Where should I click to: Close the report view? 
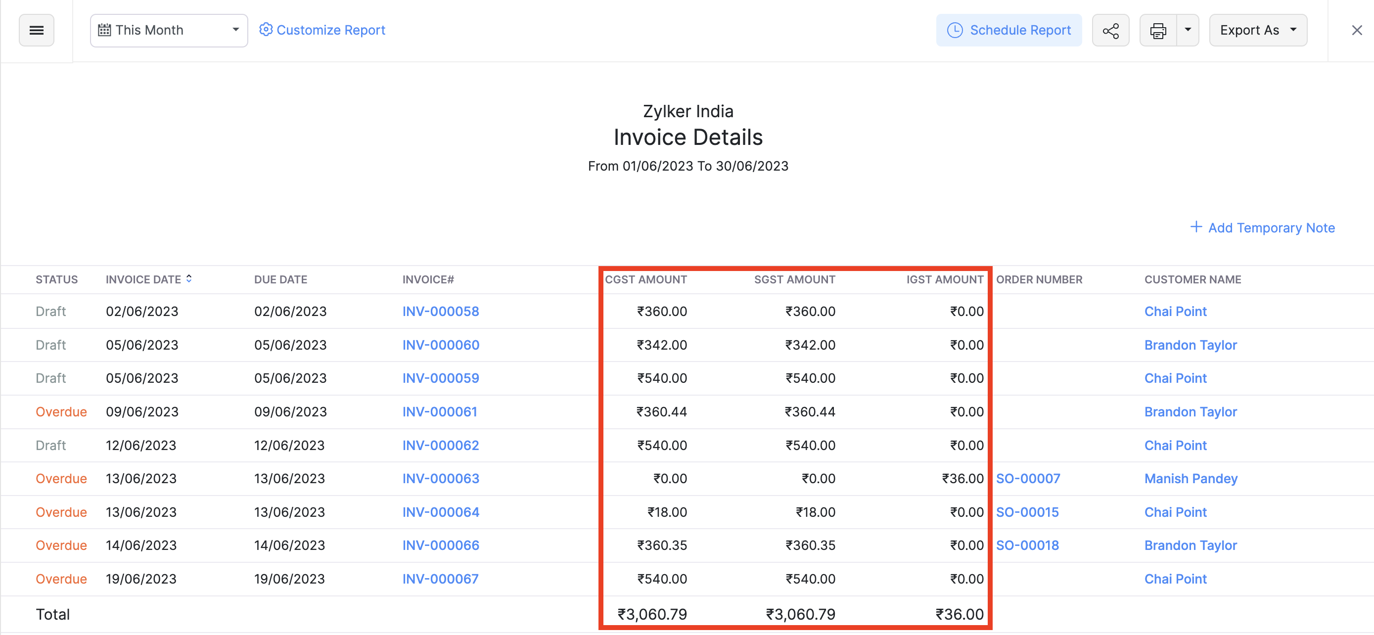[x=1356, y=30]
